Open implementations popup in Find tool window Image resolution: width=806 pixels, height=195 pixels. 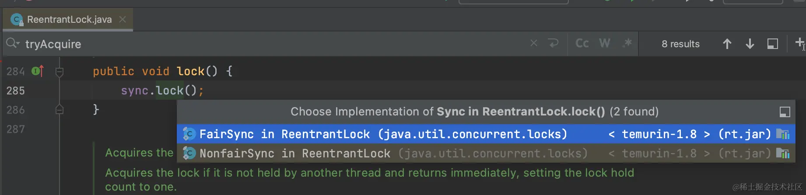coord(785,112)
